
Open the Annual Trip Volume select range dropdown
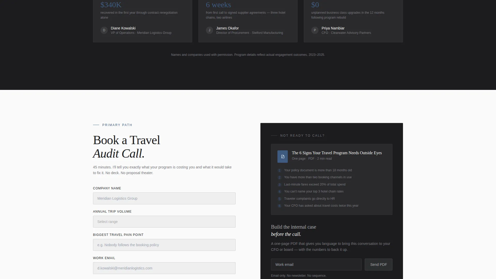[x=164, y=222]
